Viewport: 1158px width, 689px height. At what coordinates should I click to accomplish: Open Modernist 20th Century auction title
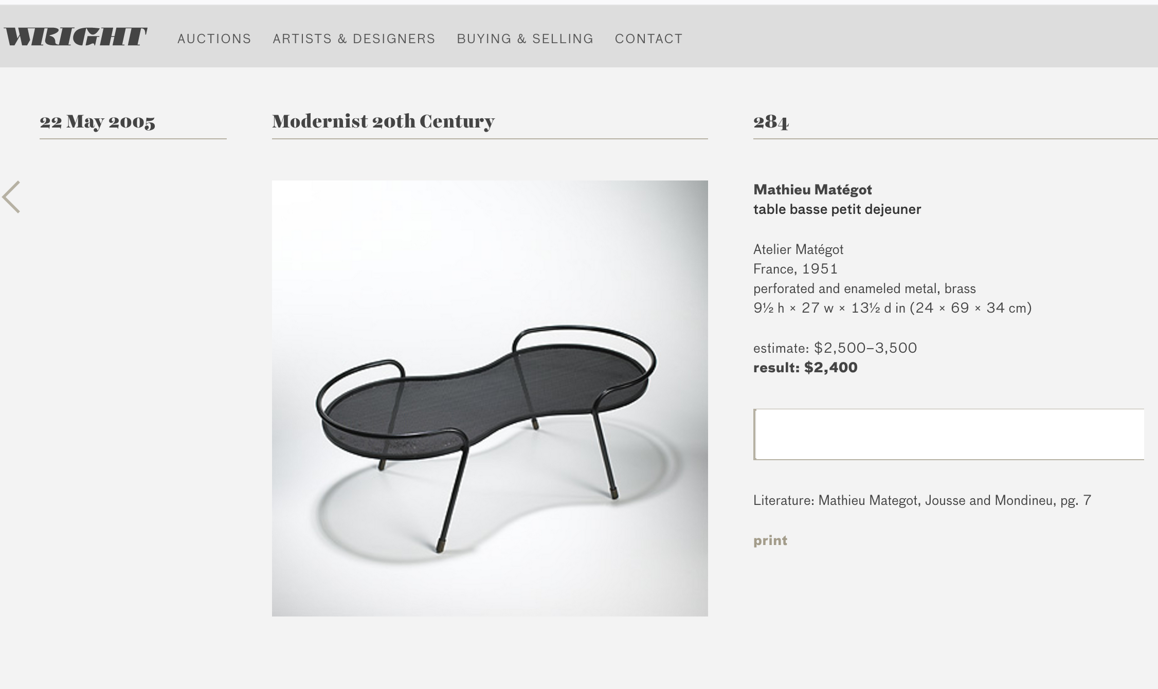pos(383,122)
